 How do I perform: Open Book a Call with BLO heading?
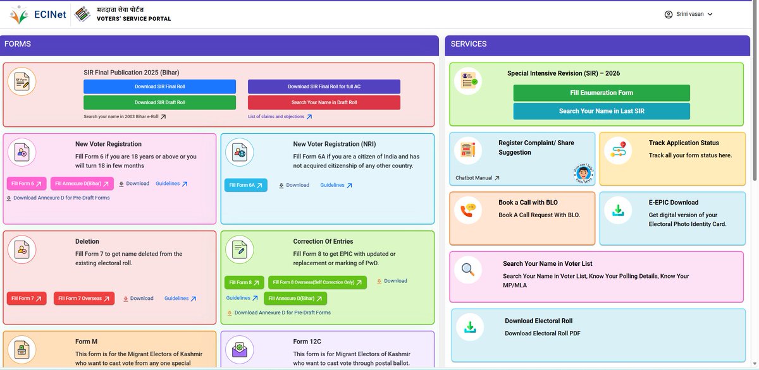click(x=528, y=203)
